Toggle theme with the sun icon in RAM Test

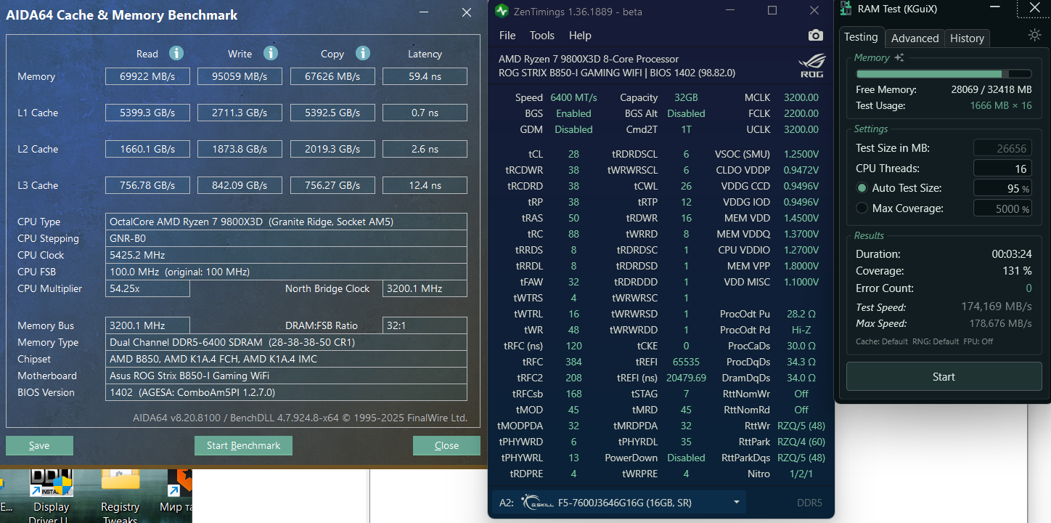(1035, 35)
